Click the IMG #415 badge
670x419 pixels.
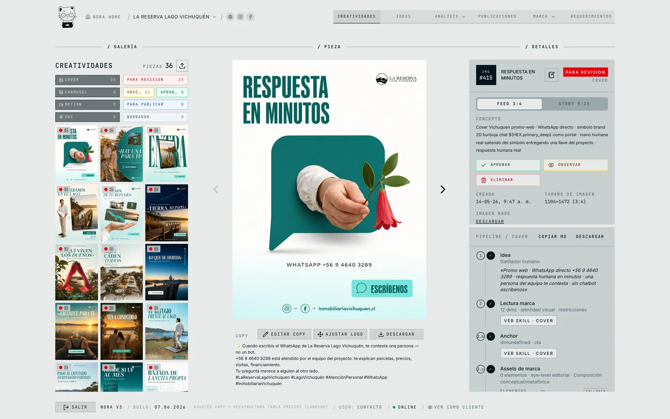click(x=486, y=75)
